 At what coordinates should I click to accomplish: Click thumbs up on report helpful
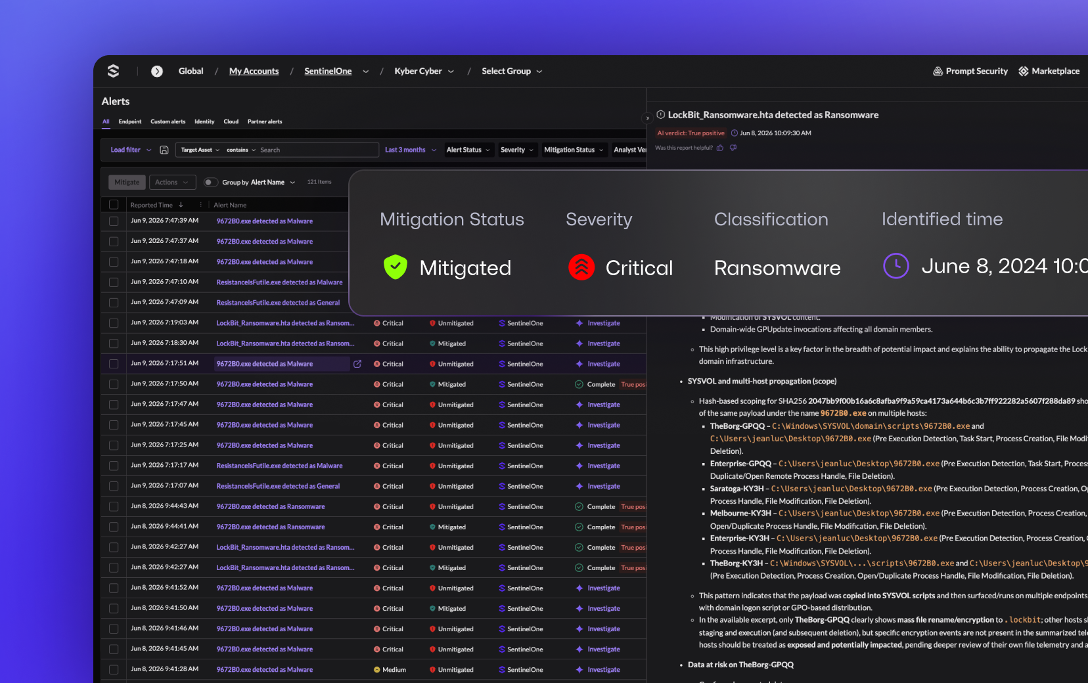click(720, 148)
